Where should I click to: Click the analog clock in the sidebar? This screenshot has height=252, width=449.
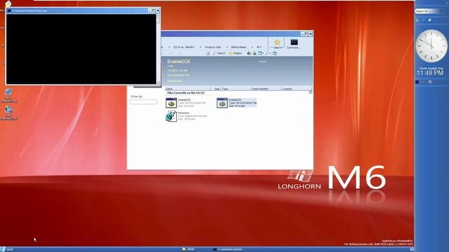(431, 46)
